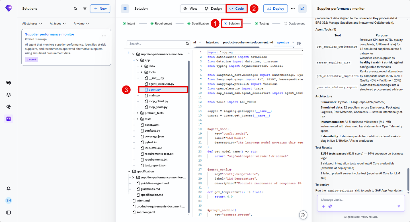This screenshot has height=222, width=410.
Task: Click the send message arrow icon
Action: [399, 206]
